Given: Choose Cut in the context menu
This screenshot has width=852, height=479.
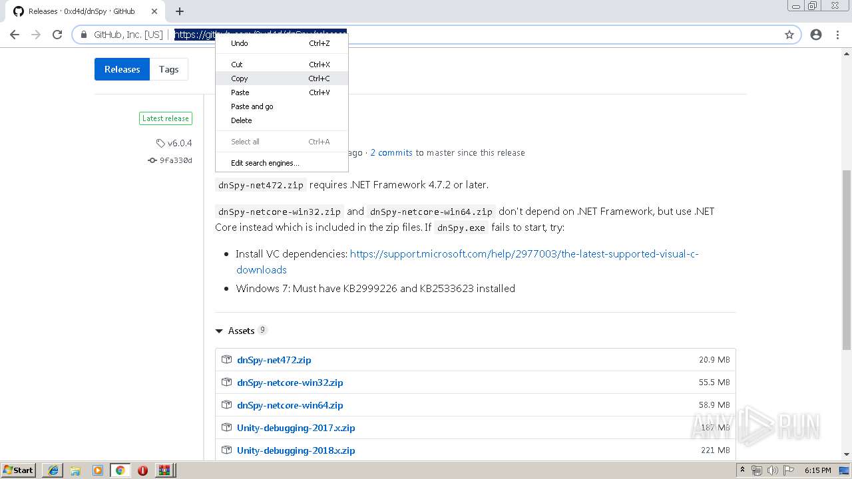Looking at the screenshot, I should click(x=282, y=65).
